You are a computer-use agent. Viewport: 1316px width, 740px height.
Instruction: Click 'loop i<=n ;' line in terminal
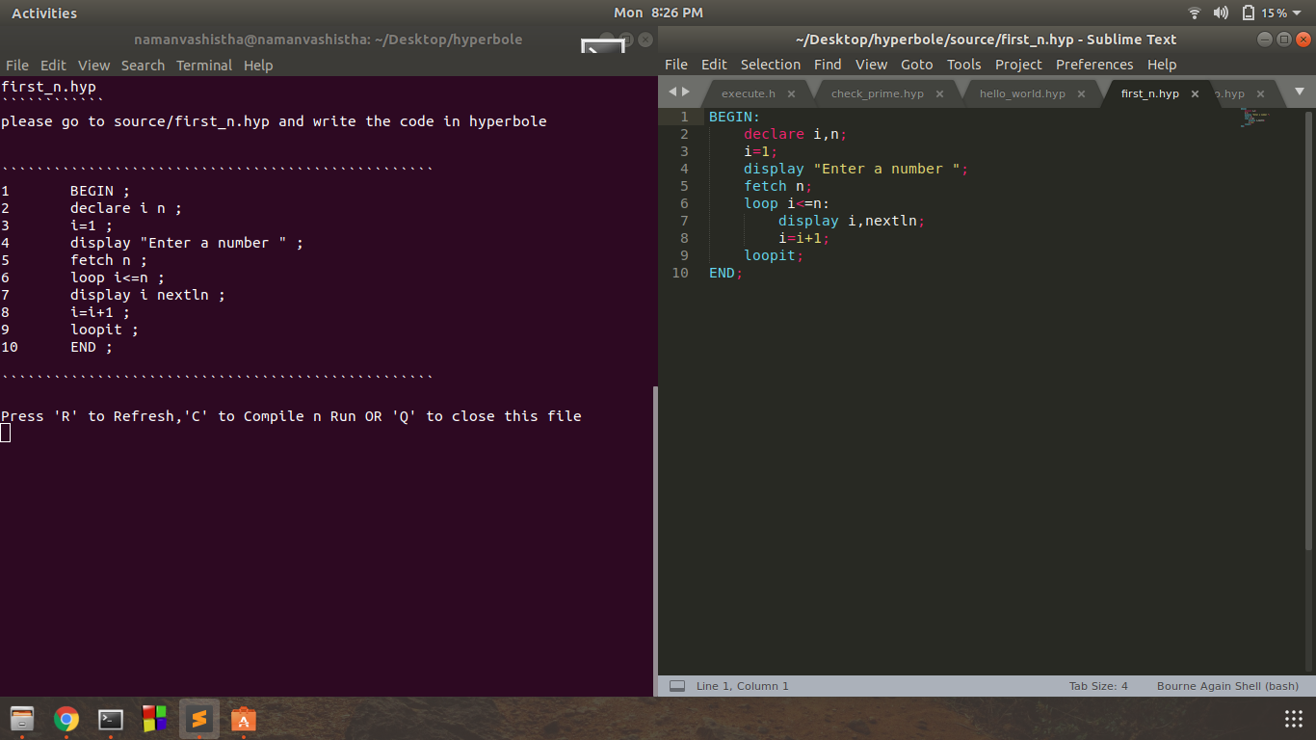click(118, 277)
